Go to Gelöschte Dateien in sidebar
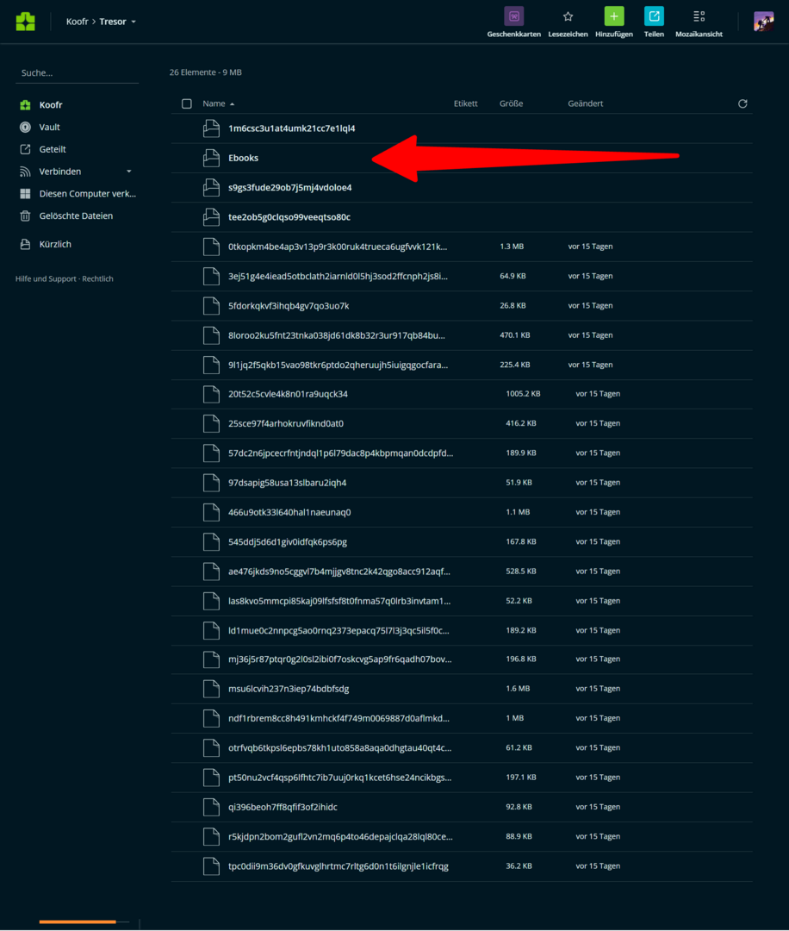This screenshot has height=931, width=789. pos(76,216)
